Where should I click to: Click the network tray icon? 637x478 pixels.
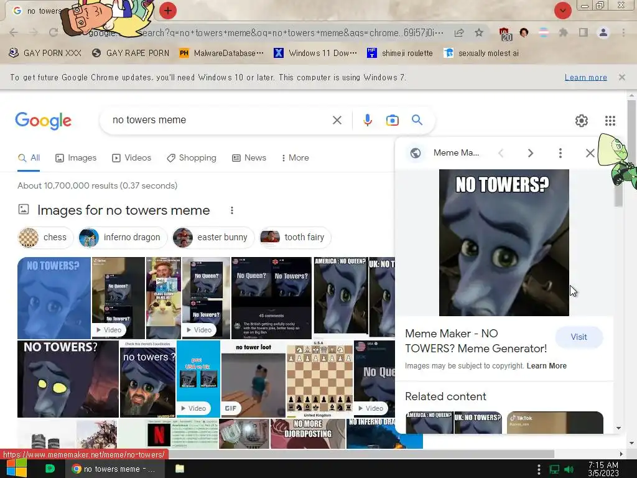[554, 469]
